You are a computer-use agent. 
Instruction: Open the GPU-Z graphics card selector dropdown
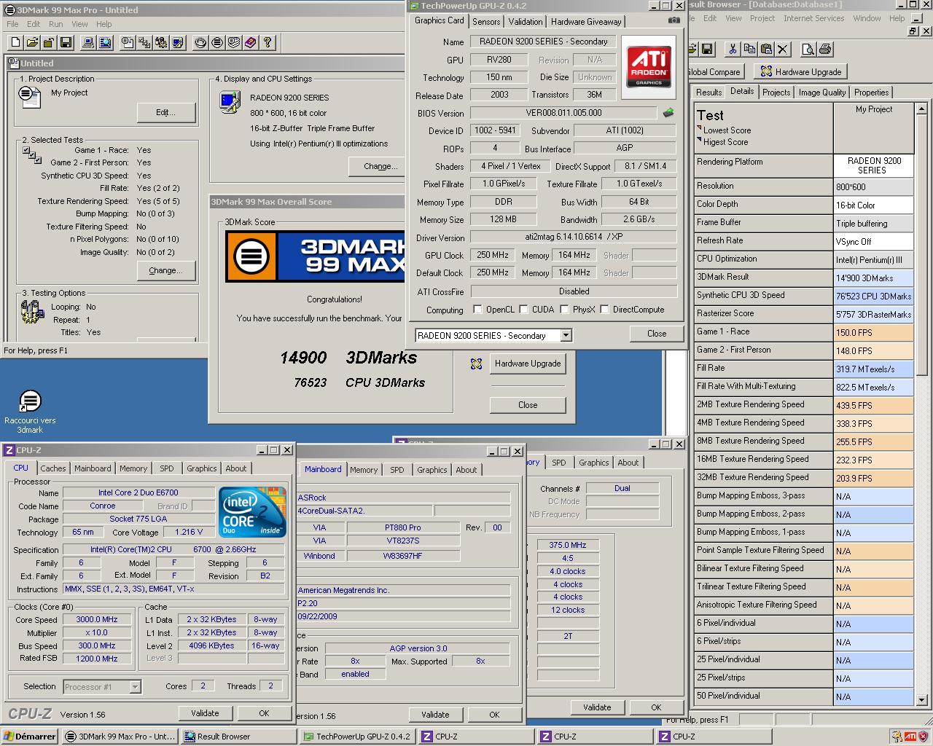click(x=566, y=335)
